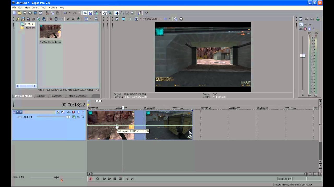
Task: Cut selection with the scissors icon
Action: pos(47,13)
